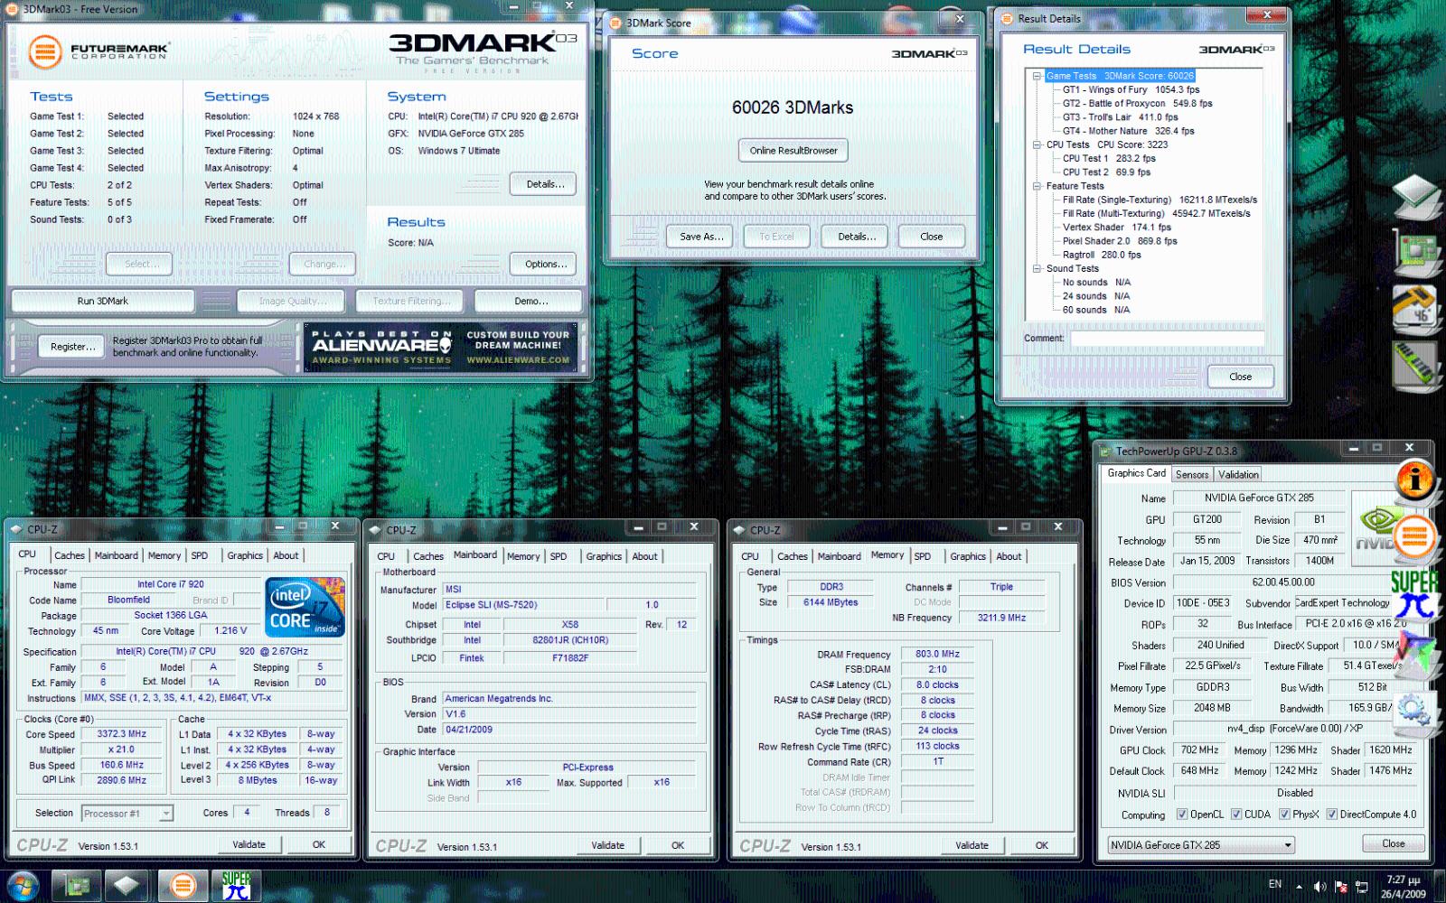Switch to Caches tab in left CPU-Z
This screenshot has width=1446, height=903.
(x=69, y=555)
